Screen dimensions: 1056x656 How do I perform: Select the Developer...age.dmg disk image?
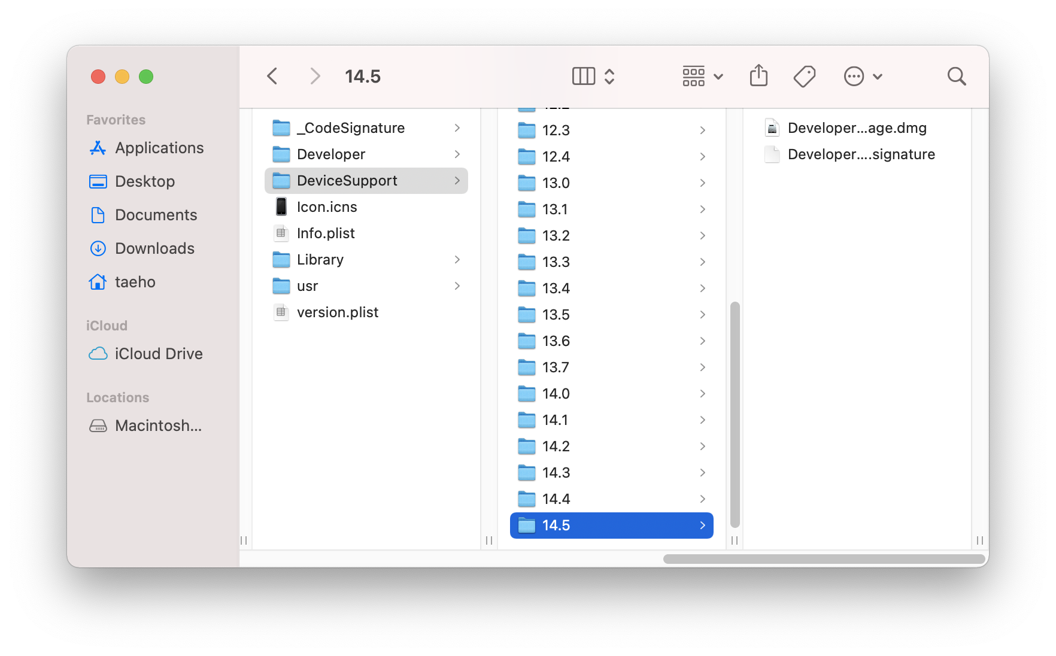coord(857,128)
